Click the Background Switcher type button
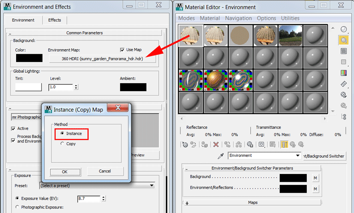The height and width of the screenshot is (213, 354). 324,156
